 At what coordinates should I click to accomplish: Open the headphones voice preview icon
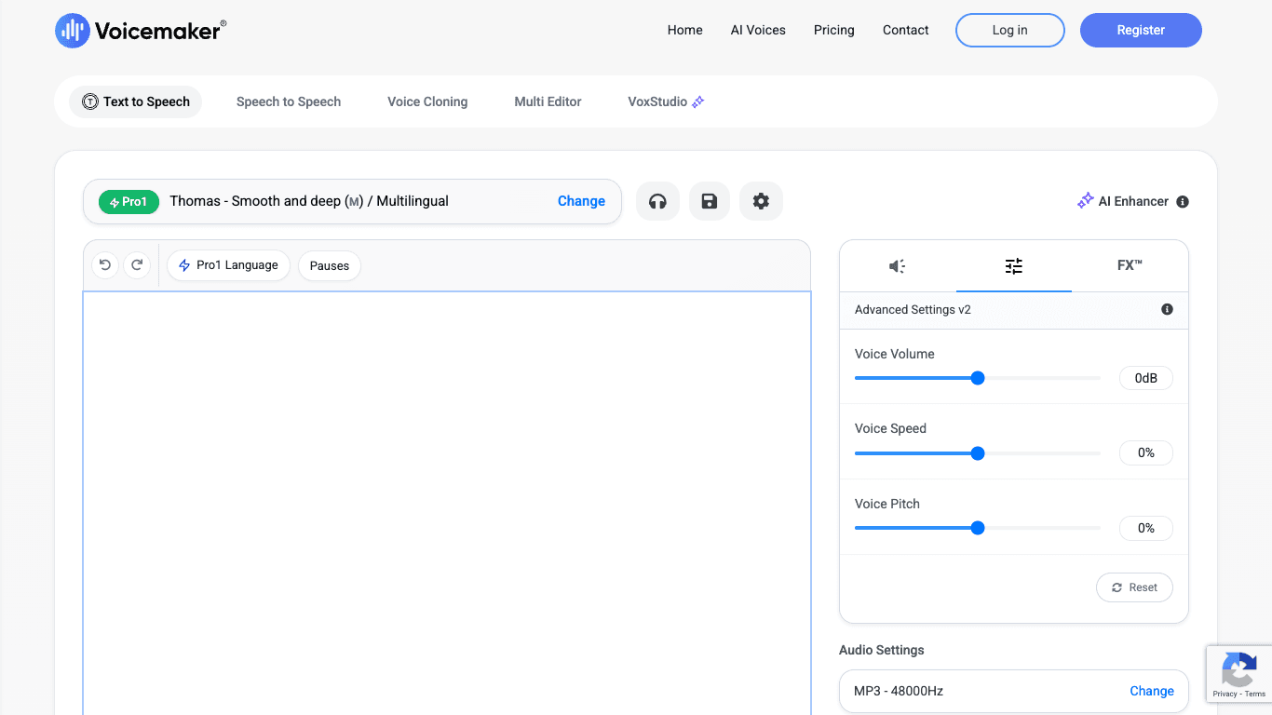657,201
